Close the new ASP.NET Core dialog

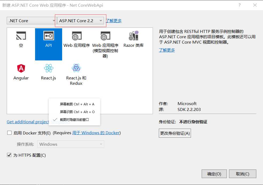click(x=255, y=5)
